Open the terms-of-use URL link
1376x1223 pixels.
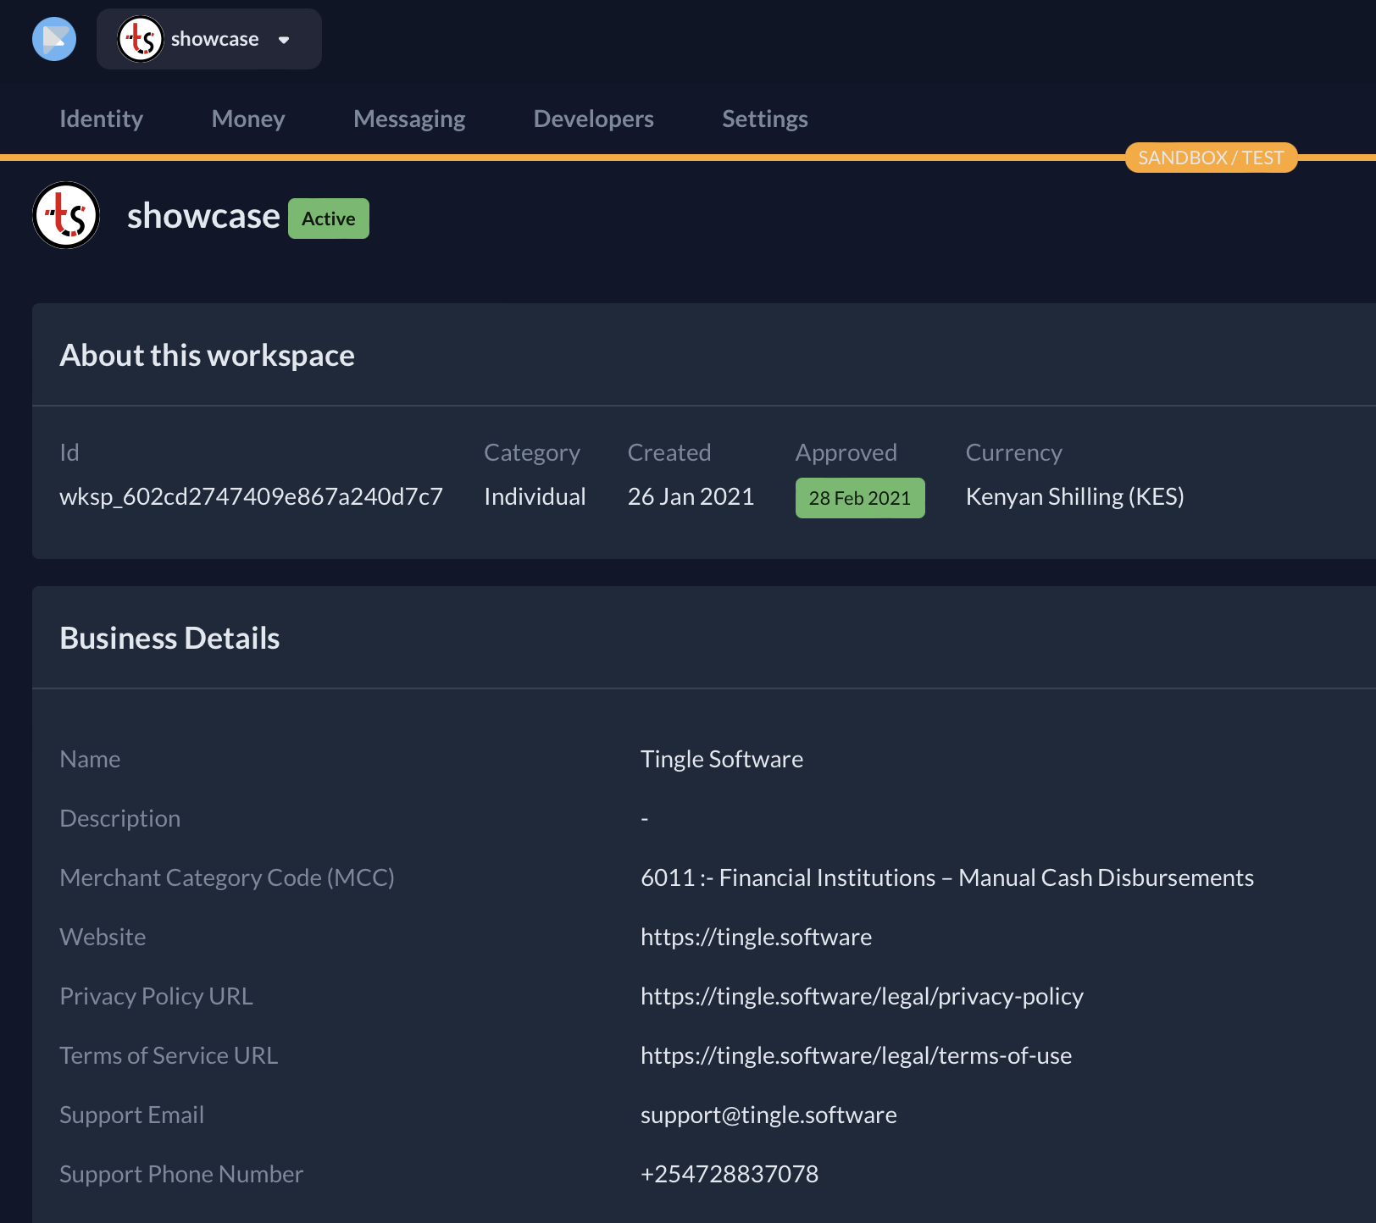[x=856, y=1055]
